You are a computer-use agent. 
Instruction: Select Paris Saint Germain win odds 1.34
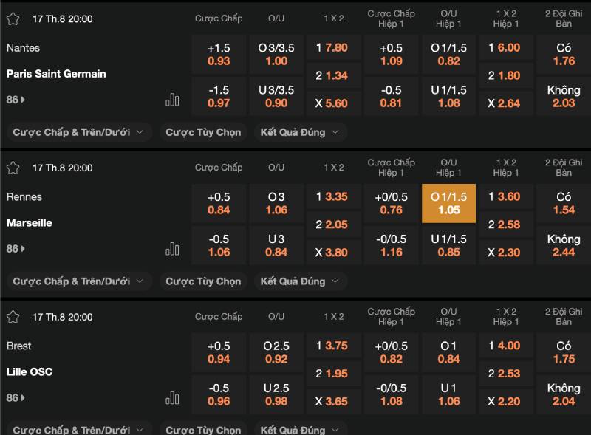331,75
